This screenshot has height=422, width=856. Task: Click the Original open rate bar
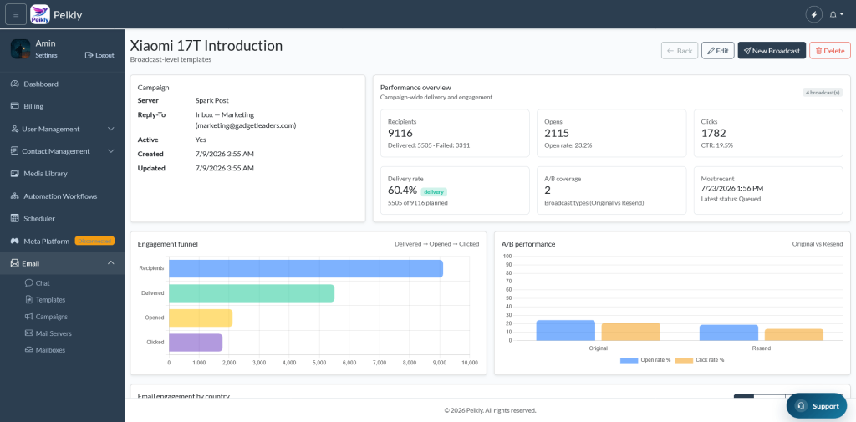coord(566,330)
